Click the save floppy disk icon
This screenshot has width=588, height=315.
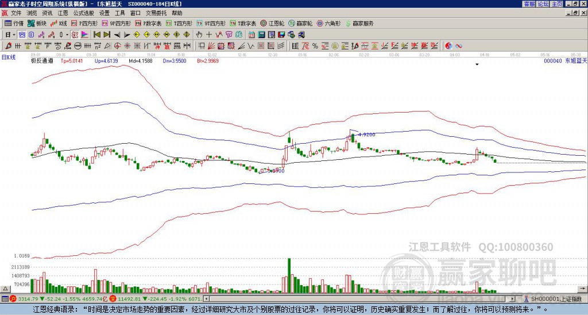[281, 35]
